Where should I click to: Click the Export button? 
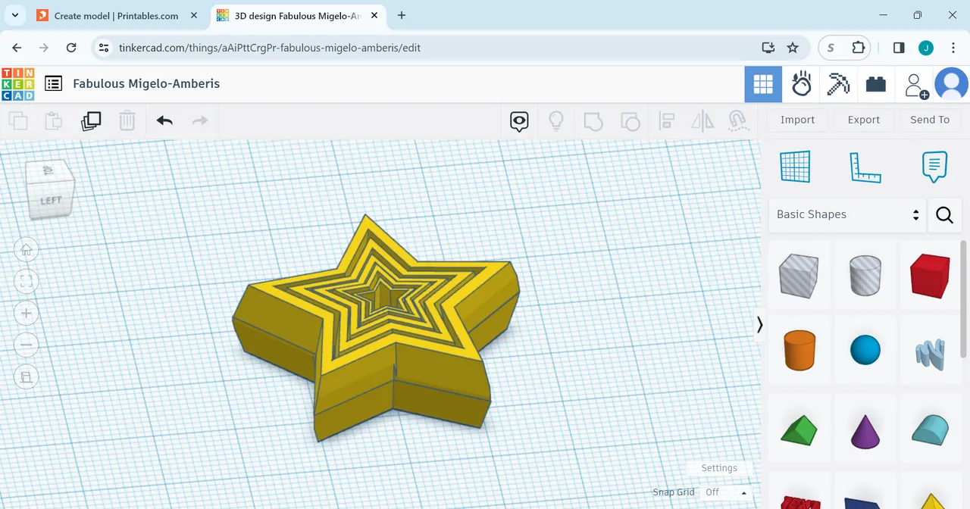[863, 120]
